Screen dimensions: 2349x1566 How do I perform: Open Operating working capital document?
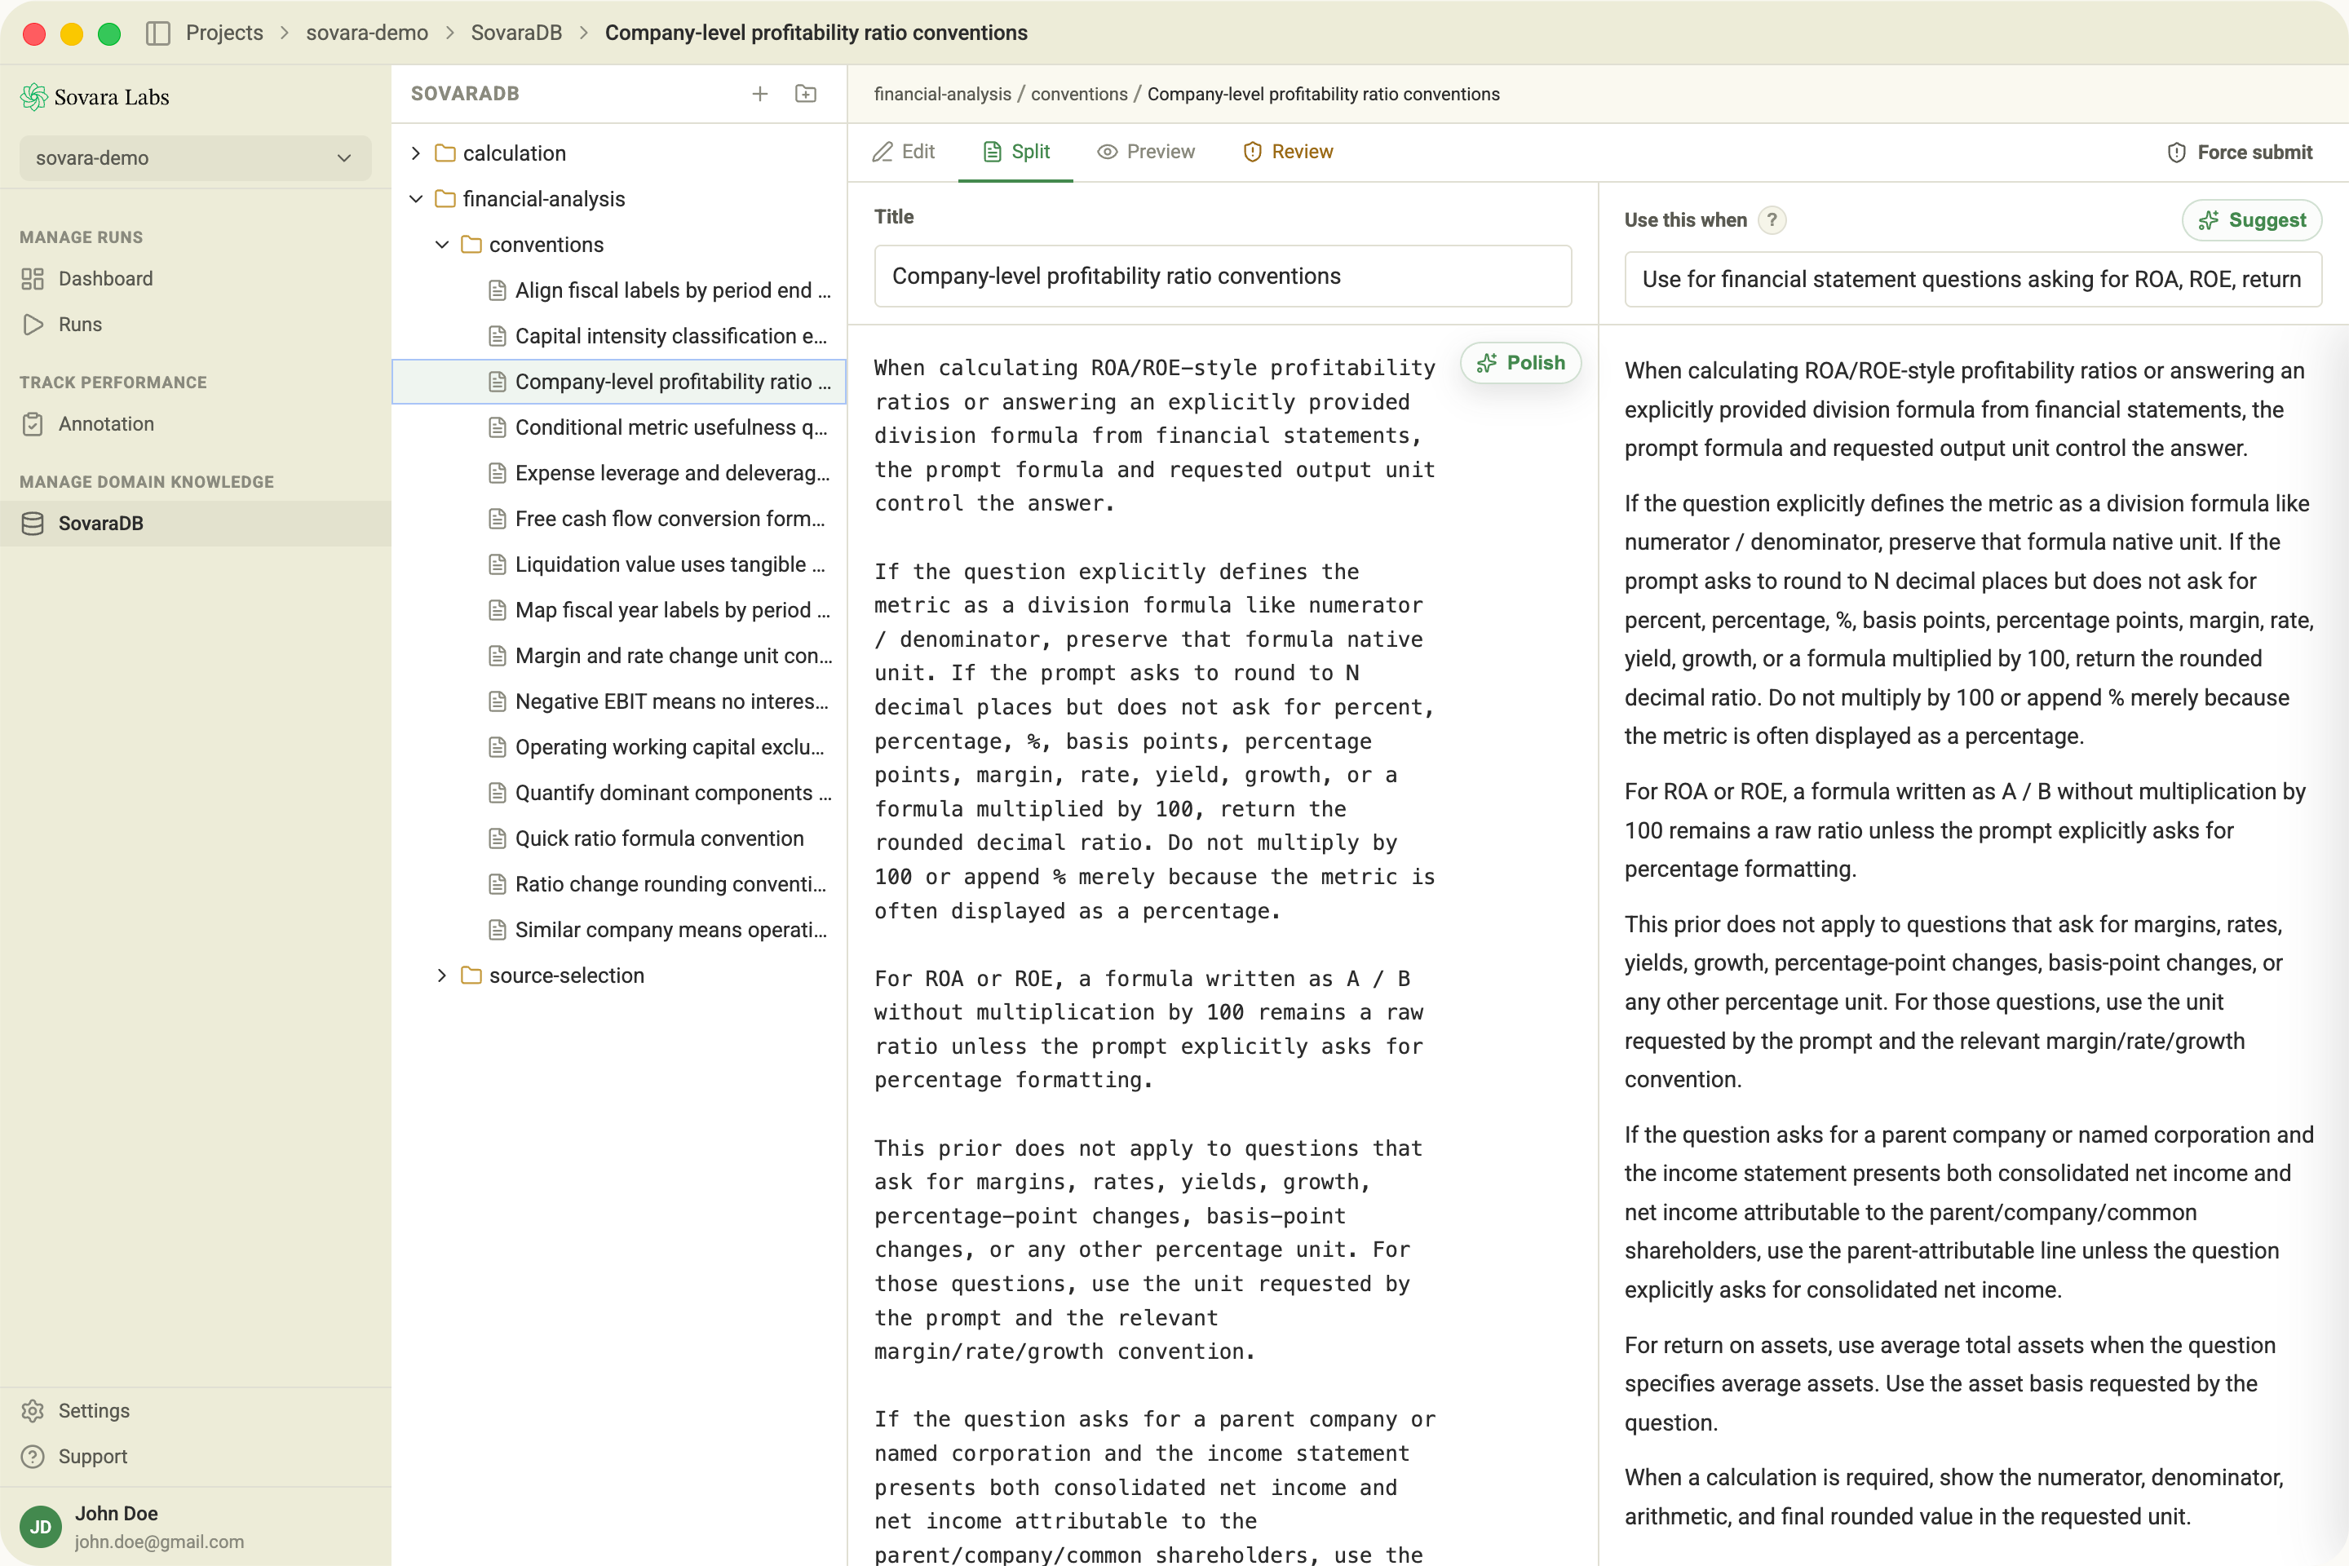click(x=619, y=747)
